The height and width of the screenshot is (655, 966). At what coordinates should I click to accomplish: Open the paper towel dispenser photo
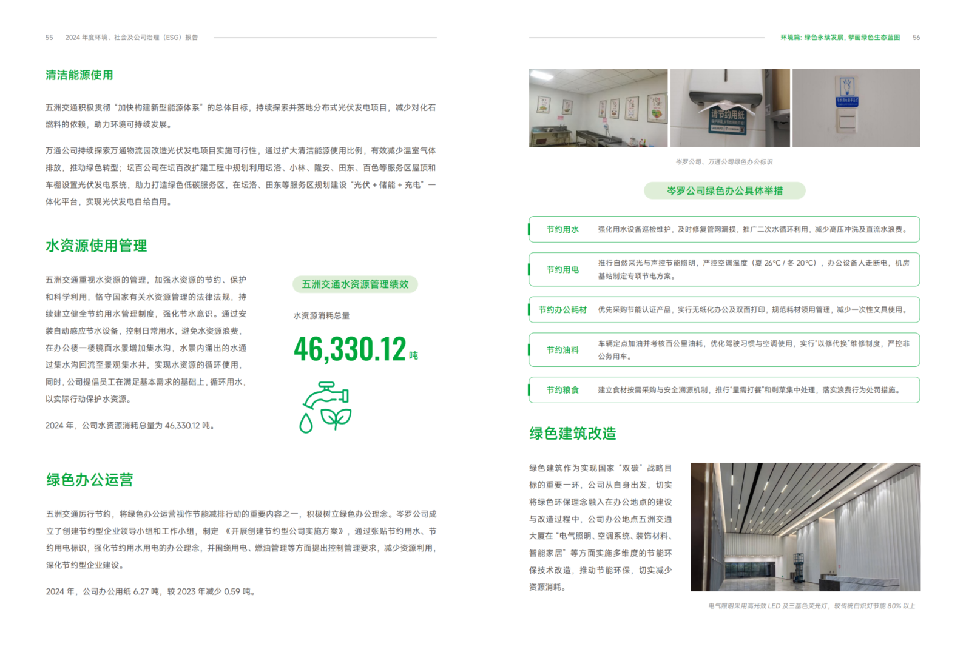coord(730,108)
